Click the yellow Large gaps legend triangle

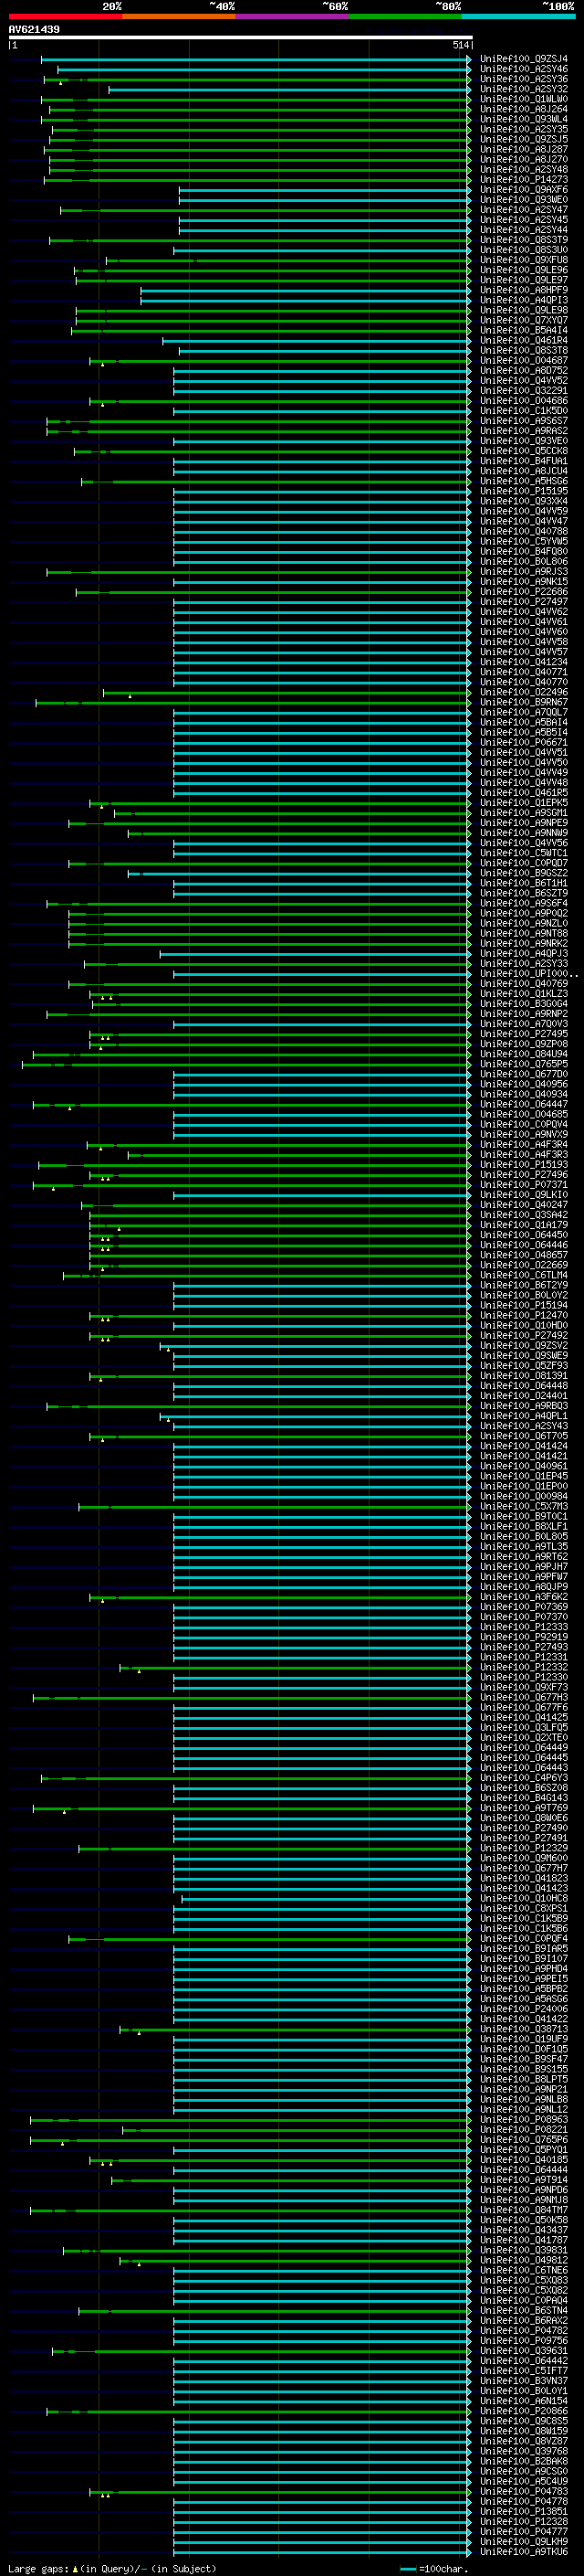click(75, 2569)
